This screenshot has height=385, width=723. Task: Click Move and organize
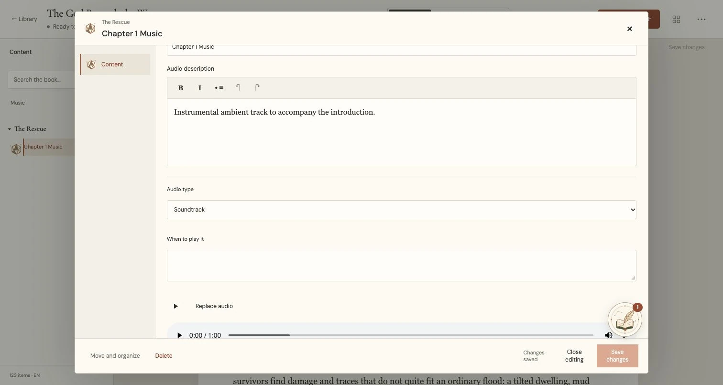pyautogui.click(x=115, y=356)
